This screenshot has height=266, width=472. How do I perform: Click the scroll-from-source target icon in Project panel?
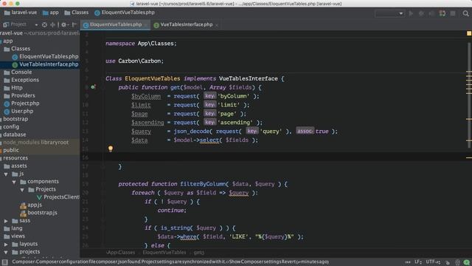pyautogui.click(x=44, y=24)
